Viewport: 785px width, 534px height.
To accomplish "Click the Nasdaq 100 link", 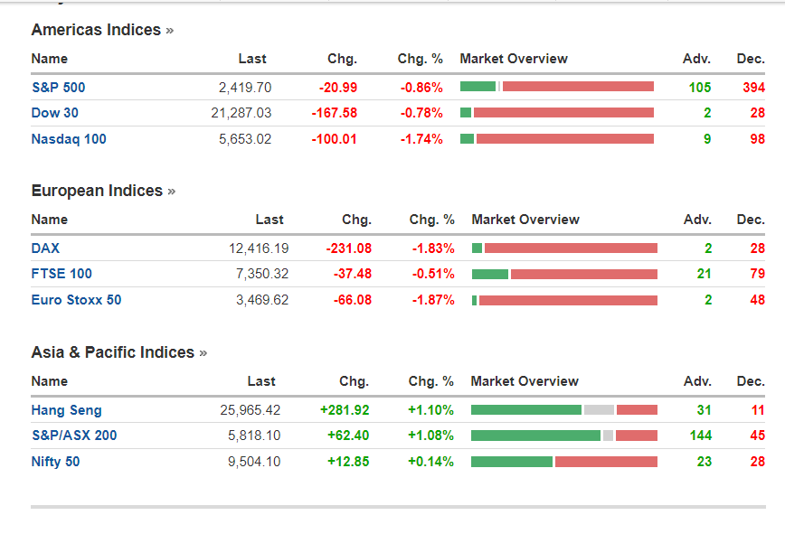I will click(x=69, y=139).
